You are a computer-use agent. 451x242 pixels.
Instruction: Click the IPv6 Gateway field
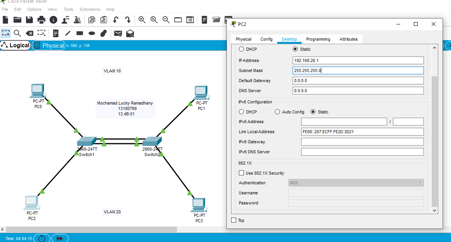pos(362,142)
